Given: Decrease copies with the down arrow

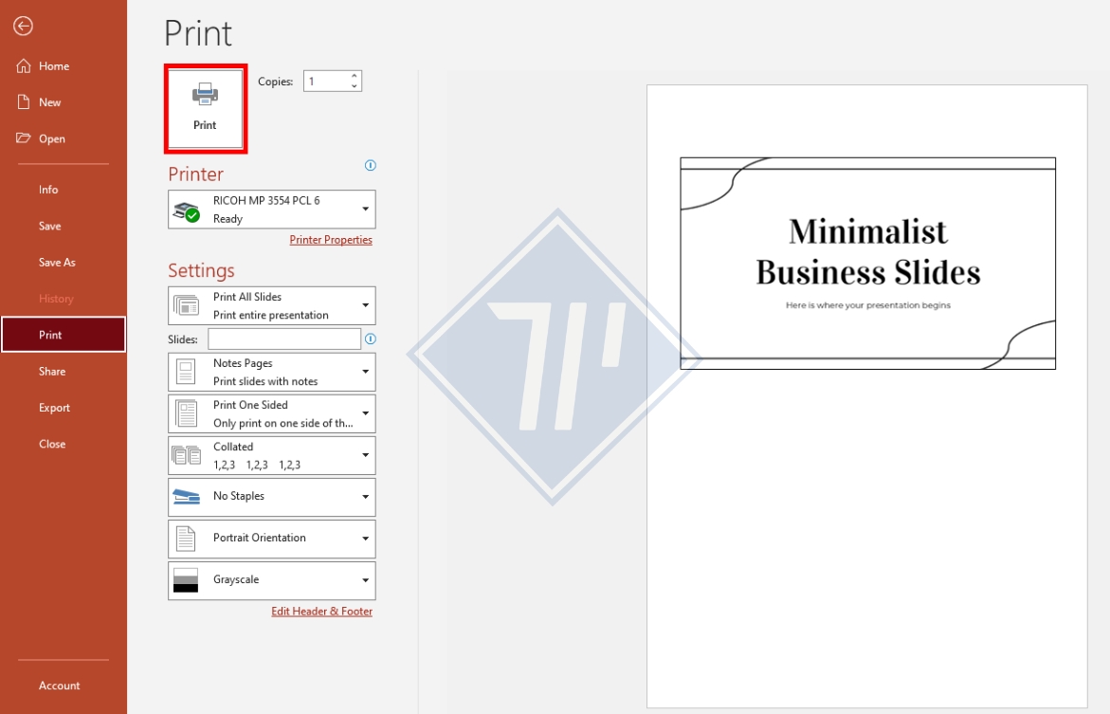Looking at the screenshot, I should coord(355,86).
